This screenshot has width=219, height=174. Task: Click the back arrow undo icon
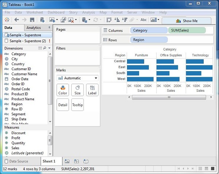pyautogui.click(x=16, y=20)
